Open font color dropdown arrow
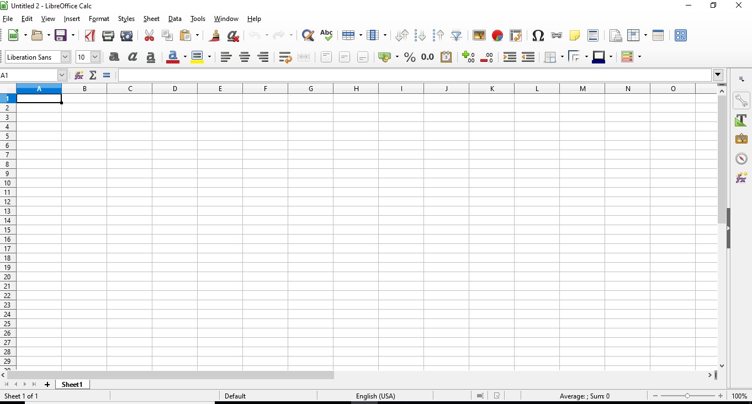The height and width of the screenshot is (404, 752). pos(185,57)
